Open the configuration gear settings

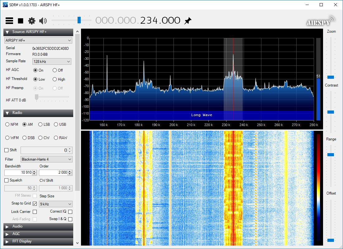(32, 21)
